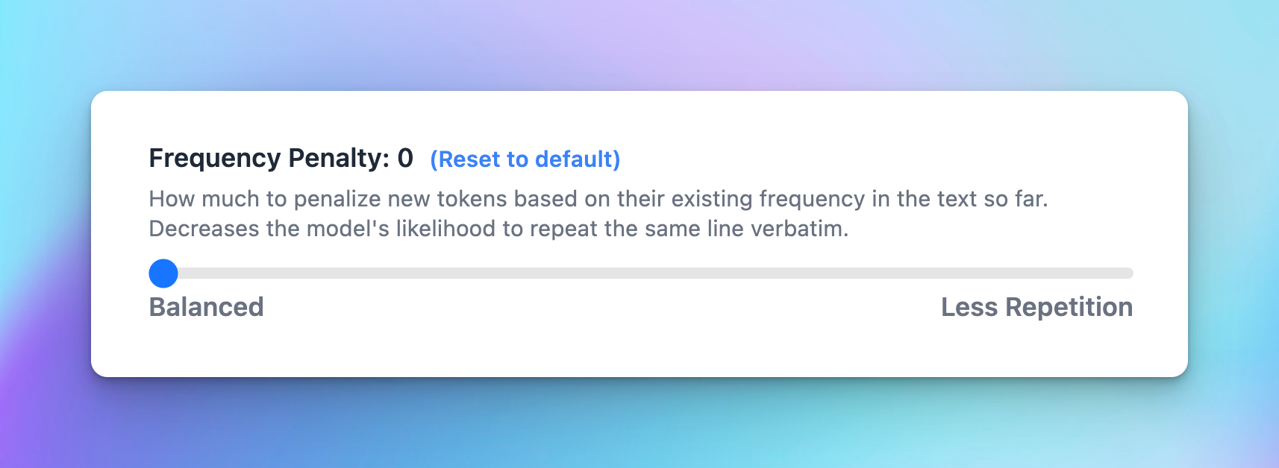Reset Frequency Penalty to its default value
This screenshot has height=468, width=1279.
point(525,159)
